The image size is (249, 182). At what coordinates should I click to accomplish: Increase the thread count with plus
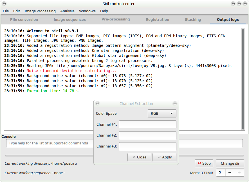[x=239, y=172]
